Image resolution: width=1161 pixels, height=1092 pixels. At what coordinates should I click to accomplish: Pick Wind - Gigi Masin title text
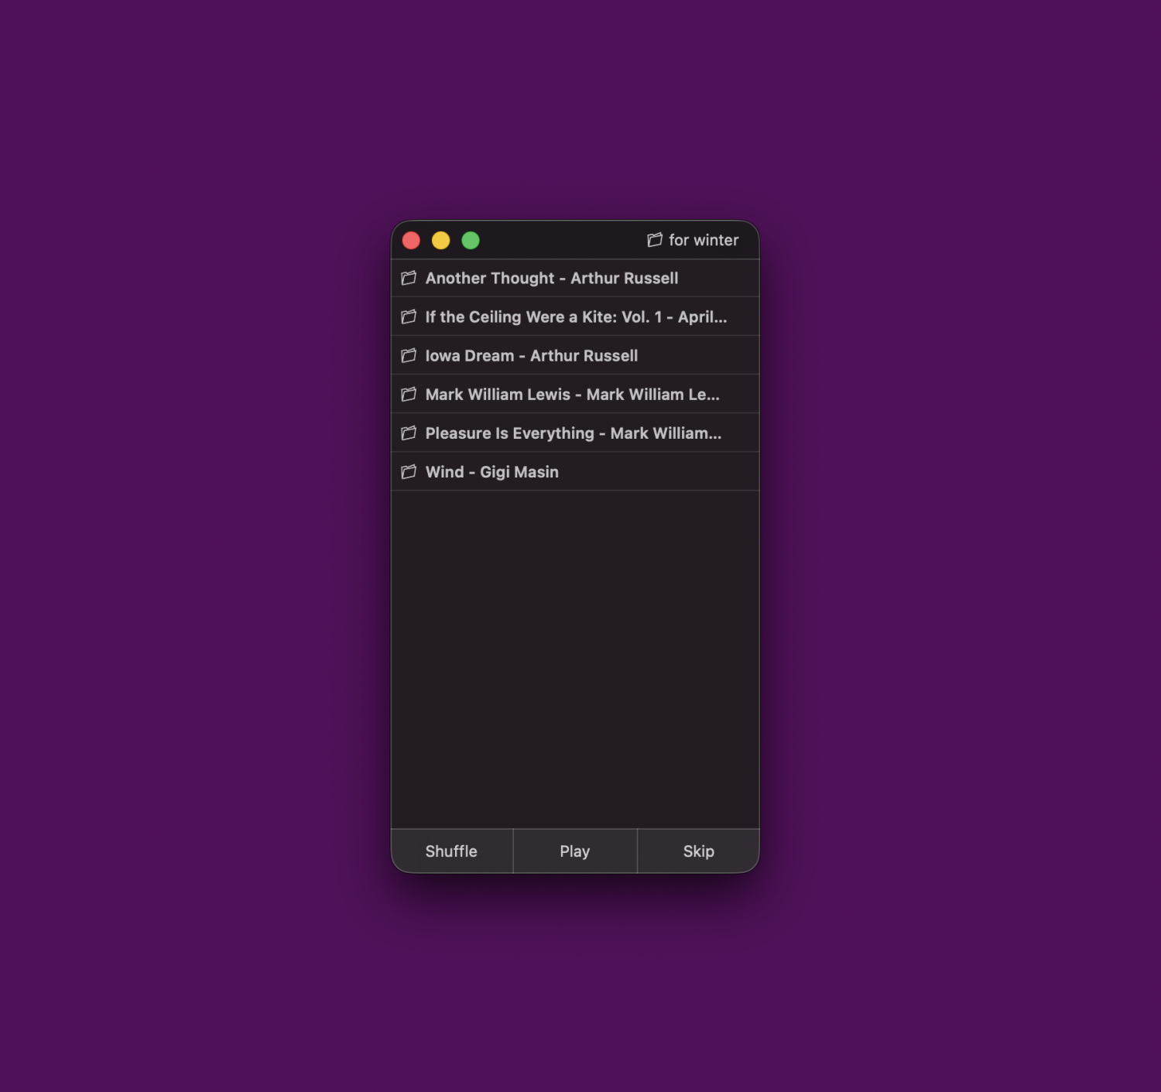491,471
